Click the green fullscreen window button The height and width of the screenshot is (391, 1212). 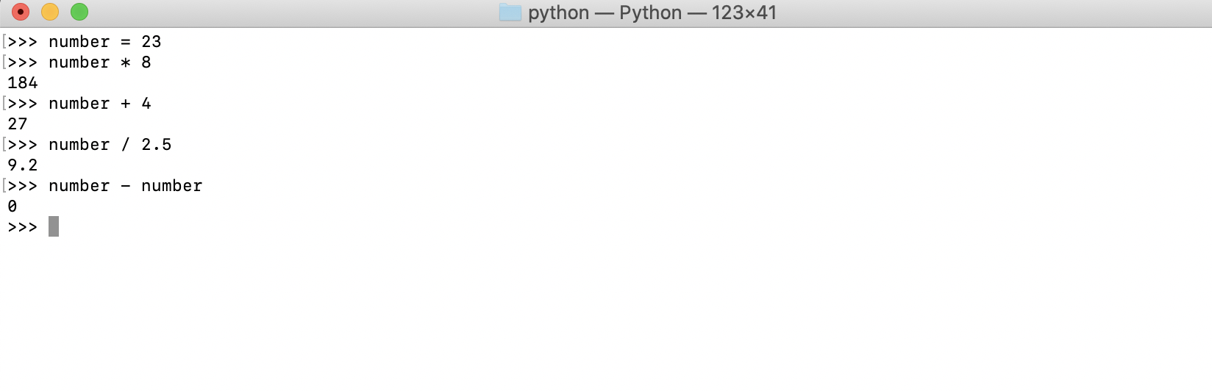pos(79,12)
